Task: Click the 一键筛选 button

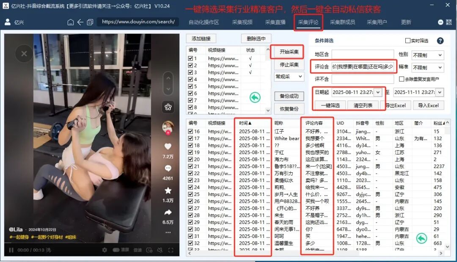Action: 330,105
